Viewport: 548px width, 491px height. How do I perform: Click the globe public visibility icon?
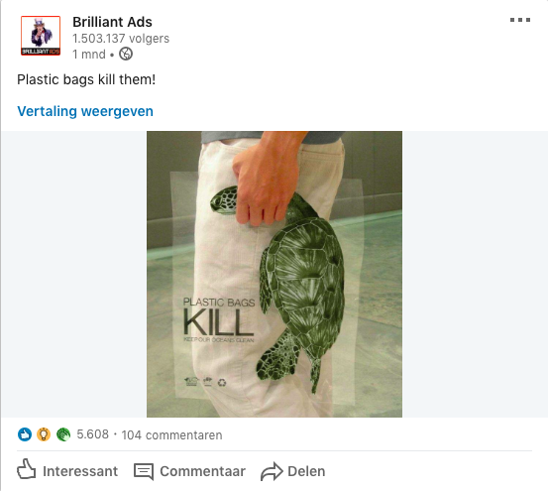[x=126, y=55]
